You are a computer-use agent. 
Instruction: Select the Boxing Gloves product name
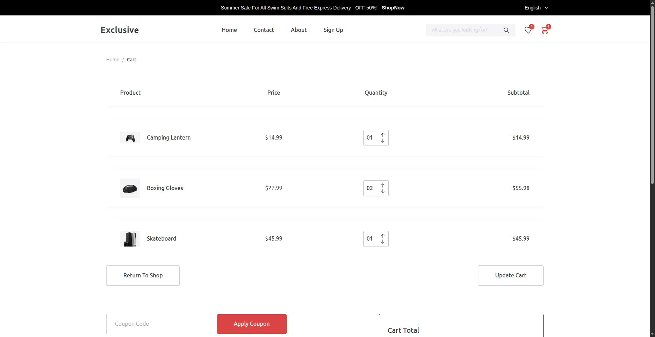tap(165, 188)
